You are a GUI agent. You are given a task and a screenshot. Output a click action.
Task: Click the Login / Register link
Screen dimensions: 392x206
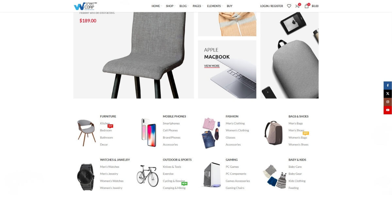[271, 6]
